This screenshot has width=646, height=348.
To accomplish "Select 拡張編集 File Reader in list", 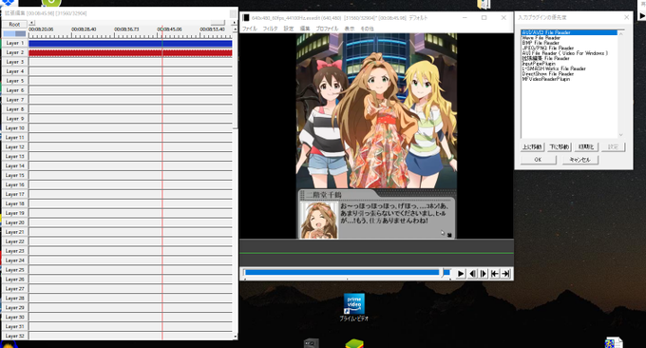I will (x=569, y=58).
